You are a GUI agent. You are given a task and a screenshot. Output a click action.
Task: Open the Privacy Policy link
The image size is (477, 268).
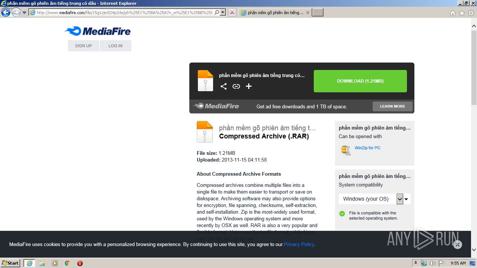coord(299,245)
